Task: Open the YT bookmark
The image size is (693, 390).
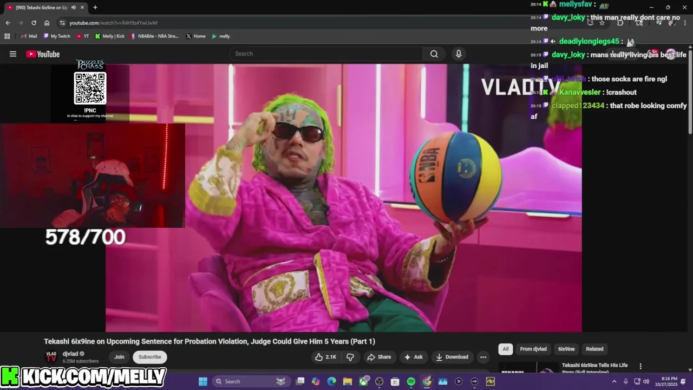Action: tap(83, 36)
